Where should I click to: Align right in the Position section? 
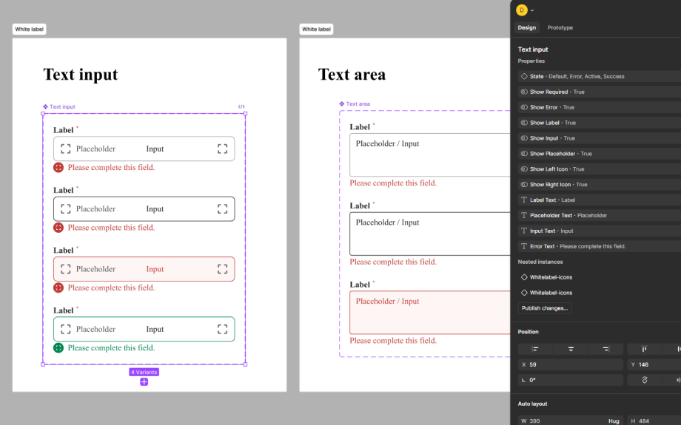605,349
